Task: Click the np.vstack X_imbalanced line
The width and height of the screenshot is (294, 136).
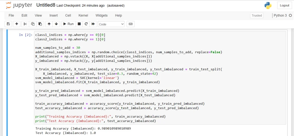Action: coord(94,56)
